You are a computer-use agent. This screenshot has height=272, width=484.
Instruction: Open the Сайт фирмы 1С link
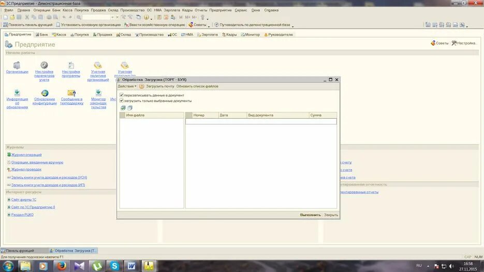(x=23, y=199)
